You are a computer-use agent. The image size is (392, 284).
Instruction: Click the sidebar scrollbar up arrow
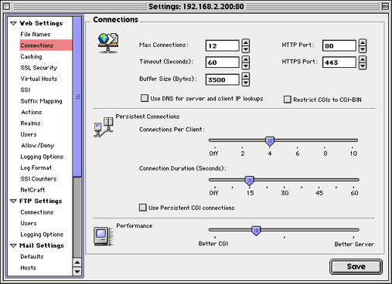pos(77,262)
